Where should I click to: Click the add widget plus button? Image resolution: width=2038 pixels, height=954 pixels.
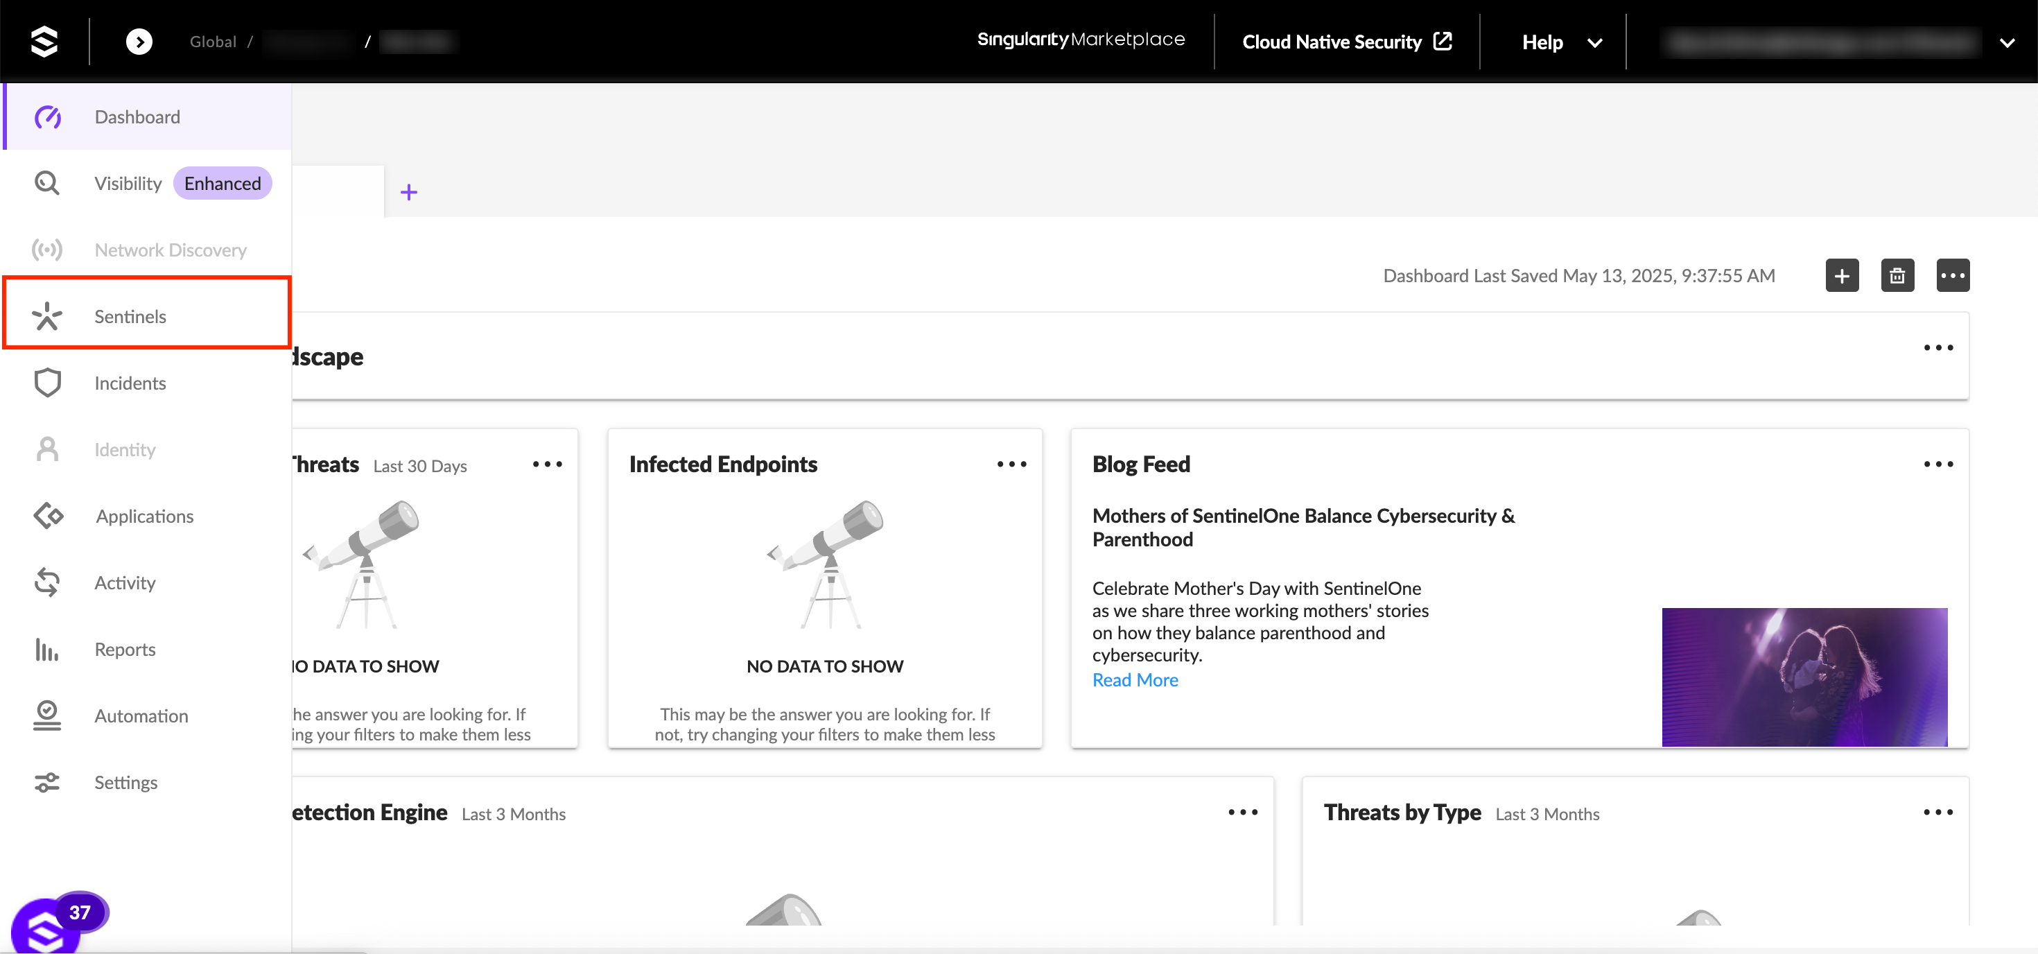click(x=1842, y=275)
